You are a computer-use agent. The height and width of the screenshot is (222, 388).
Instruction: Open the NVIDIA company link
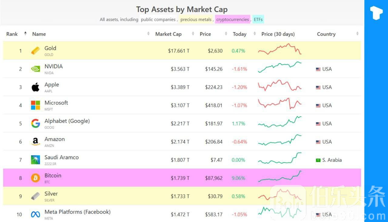pyautogui.click(x=54, y=66)
